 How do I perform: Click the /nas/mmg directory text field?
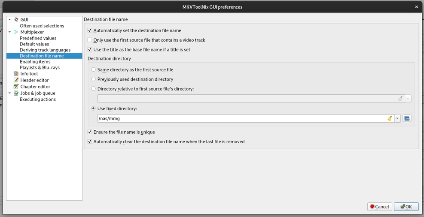coord(242,118)
